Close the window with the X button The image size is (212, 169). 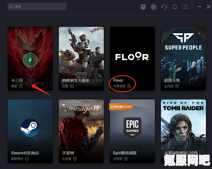209,7
